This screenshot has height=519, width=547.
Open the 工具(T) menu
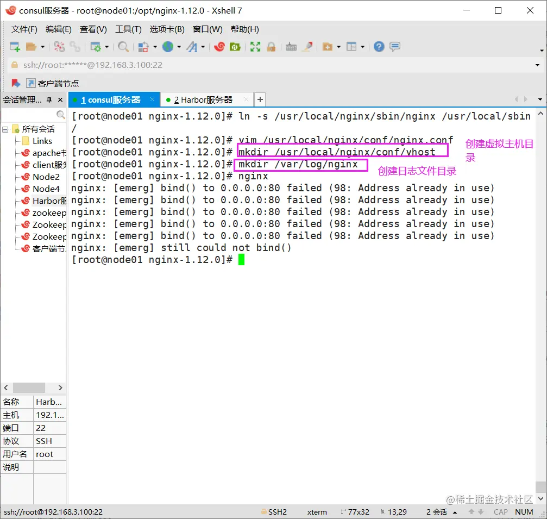click(x=128, y=29)
